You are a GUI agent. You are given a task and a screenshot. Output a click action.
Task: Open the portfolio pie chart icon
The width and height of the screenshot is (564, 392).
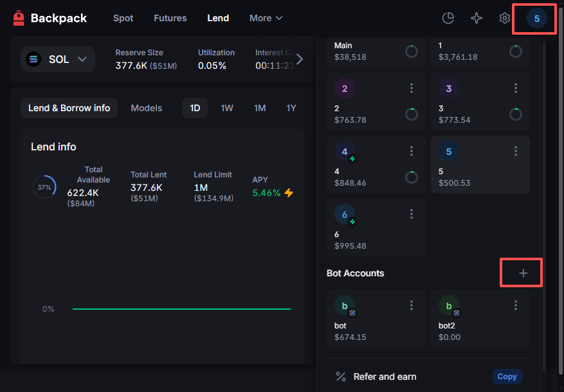448,18
